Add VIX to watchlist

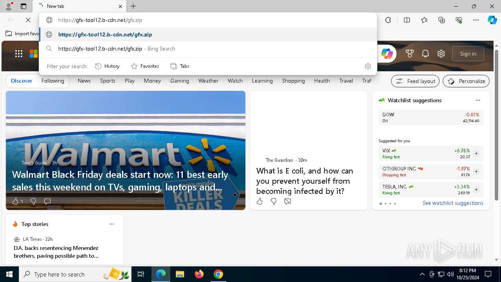point(476,154)
